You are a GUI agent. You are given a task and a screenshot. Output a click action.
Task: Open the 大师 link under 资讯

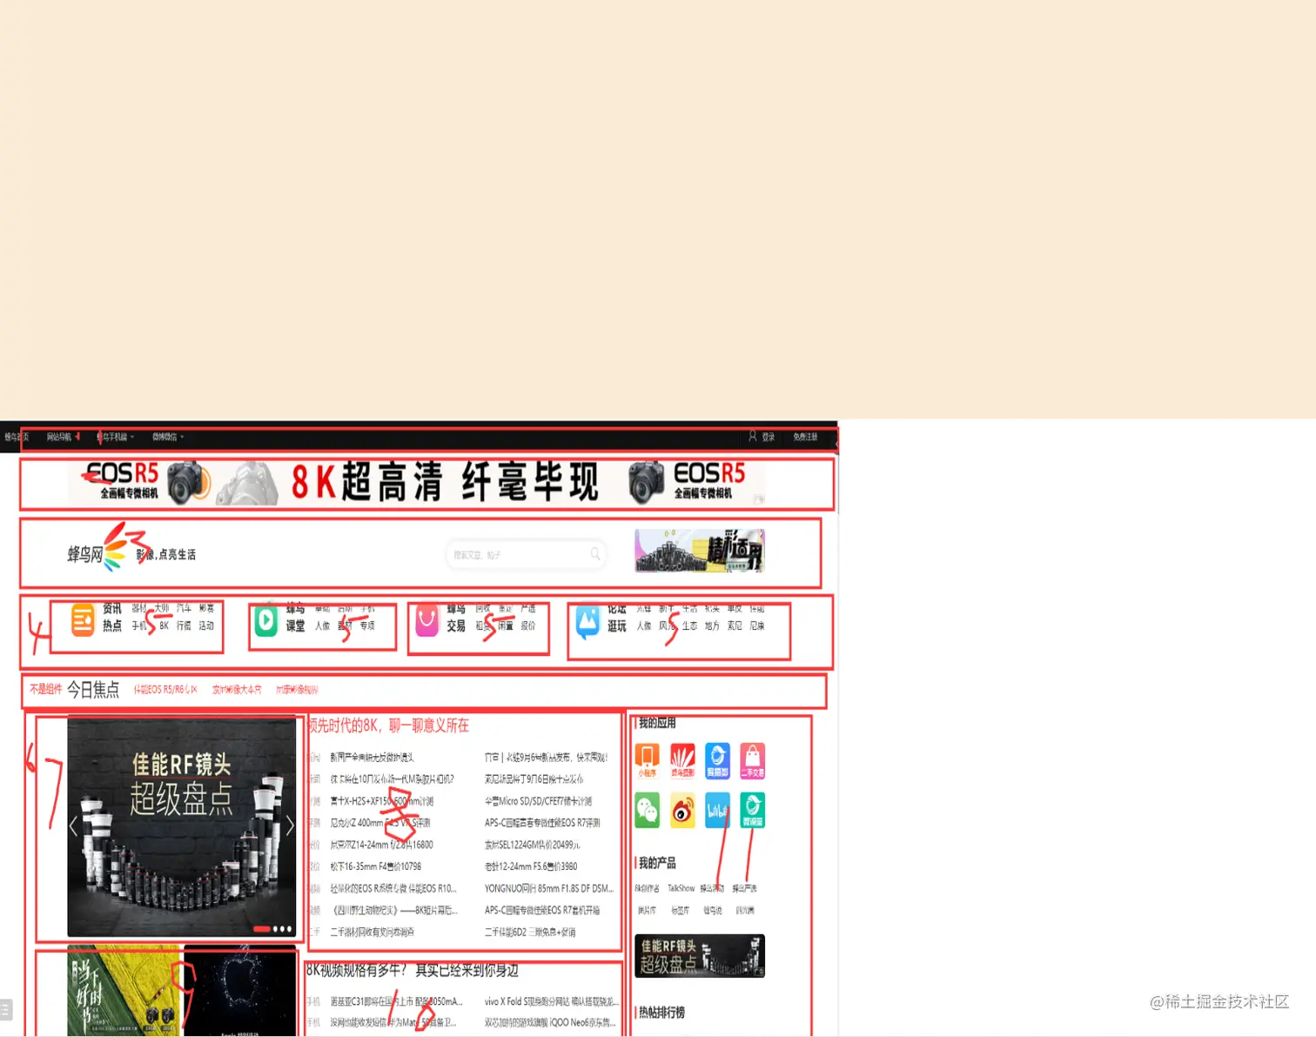tap(162, 608)
